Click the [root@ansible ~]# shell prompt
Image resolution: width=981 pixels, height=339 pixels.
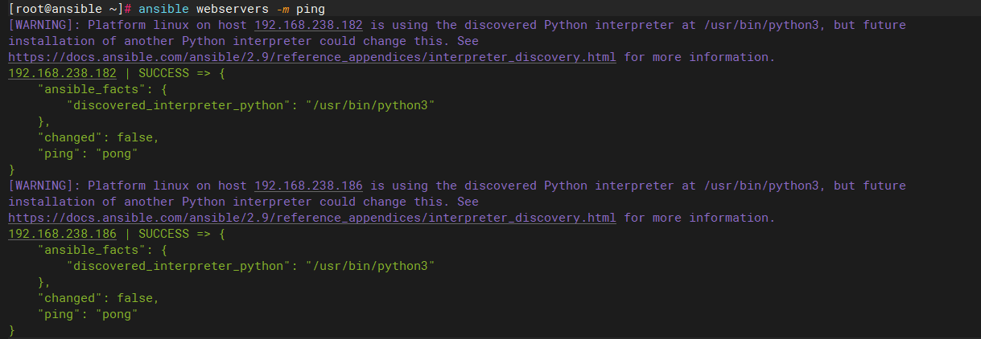70,9
